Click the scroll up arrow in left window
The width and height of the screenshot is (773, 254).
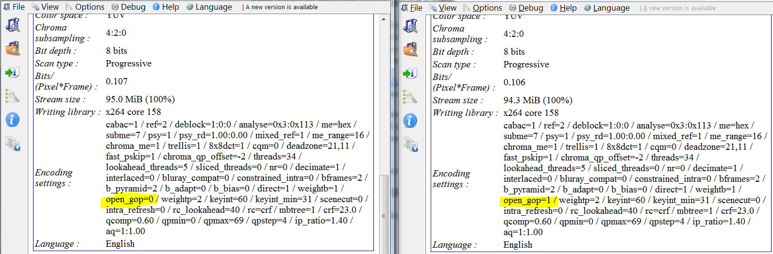384,19
